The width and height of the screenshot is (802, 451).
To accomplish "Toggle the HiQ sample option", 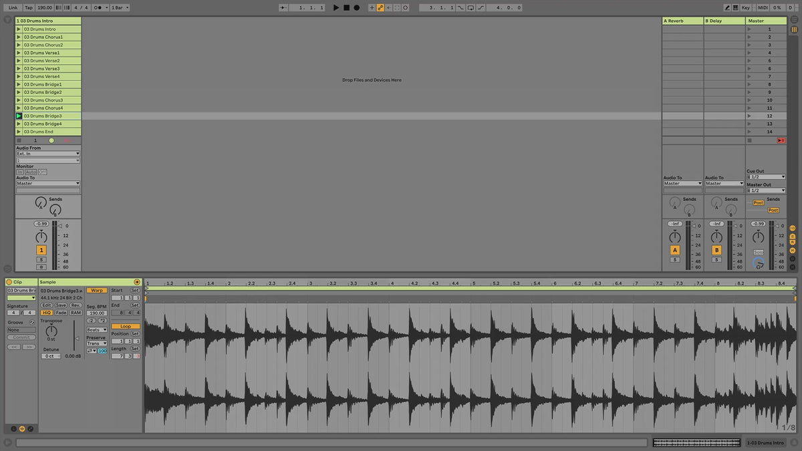I will pos(46,313).
